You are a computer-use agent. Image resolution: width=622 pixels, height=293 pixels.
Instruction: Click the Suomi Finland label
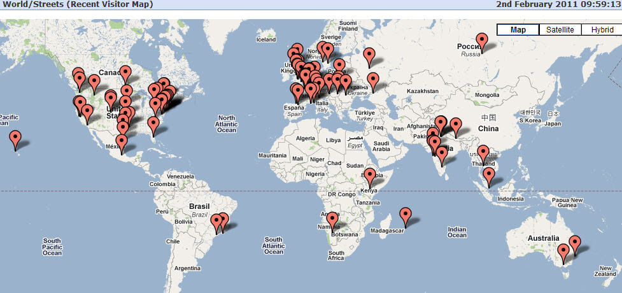tap(348, 26)
